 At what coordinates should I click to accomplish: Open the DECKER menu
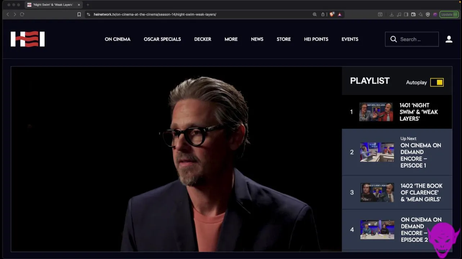point(203,39)
